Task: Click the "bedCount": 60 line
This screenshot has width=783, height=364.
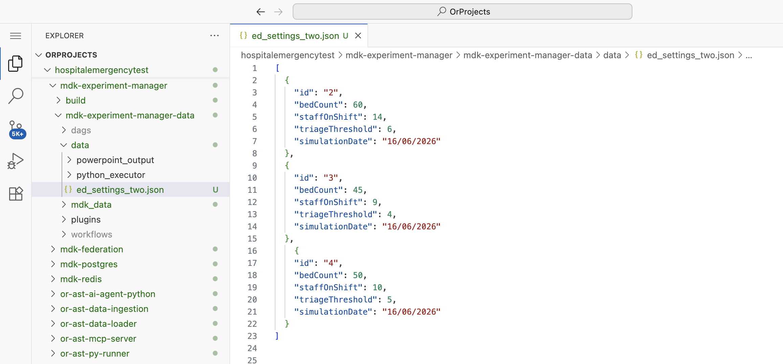Action: coord(330,105)
